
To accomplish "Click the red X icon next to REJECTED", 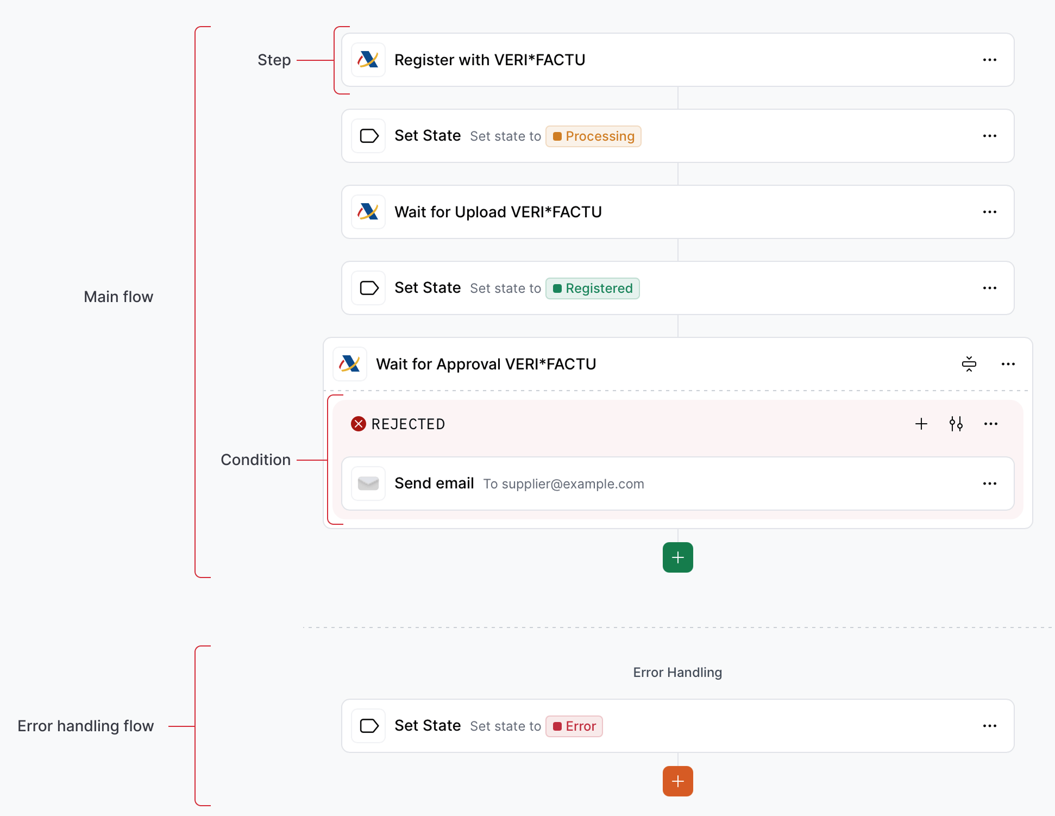I will coord(358,424).
